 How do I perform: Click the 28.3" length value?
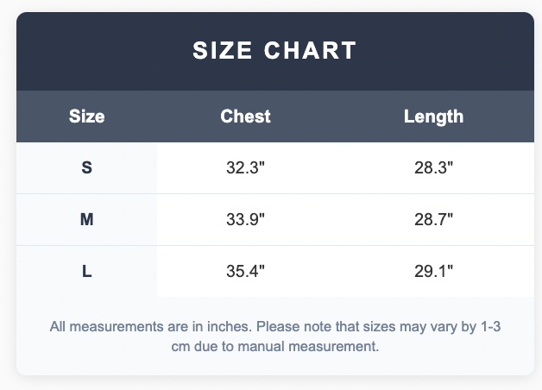pos(433,167)
